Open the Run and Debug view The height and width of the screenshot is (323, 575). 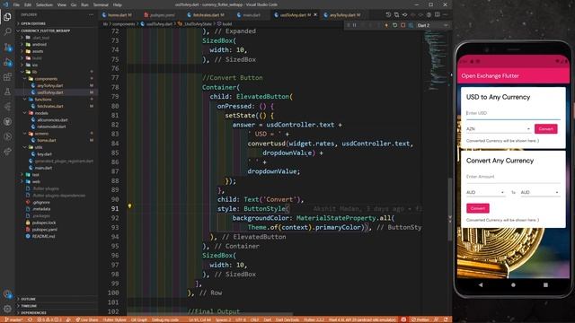coord(7,62)
